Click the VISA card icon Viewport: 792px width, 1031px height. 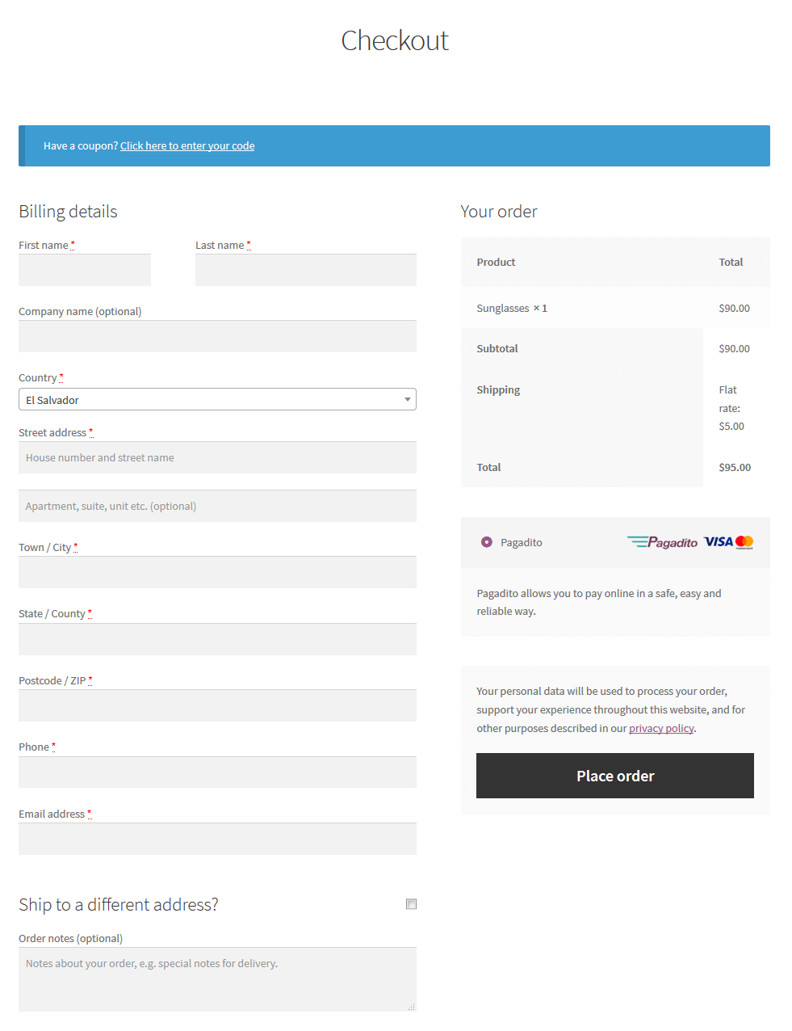coord(718,542)
